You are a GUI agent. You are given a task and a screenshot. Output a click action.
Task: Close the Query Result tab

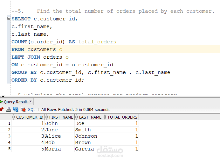tap(31, 101)
